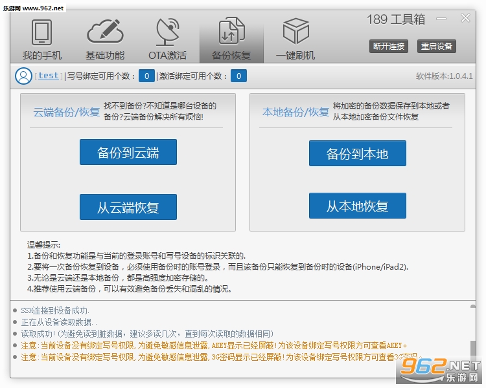This screenshot has height=388, width=486.
Task: Click the 189 工具箱 title text
Action: [x=396, y=19]
